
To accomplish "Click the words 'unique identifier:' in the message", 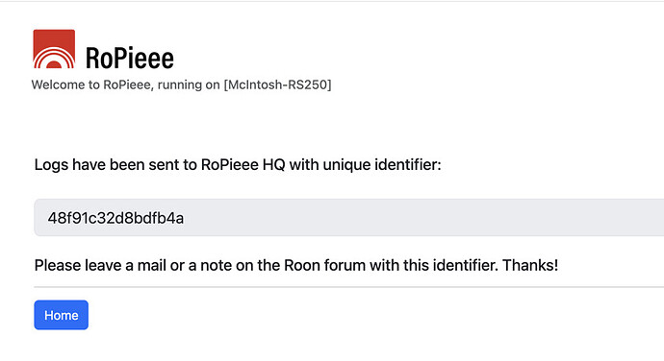I will coord(382,164).
